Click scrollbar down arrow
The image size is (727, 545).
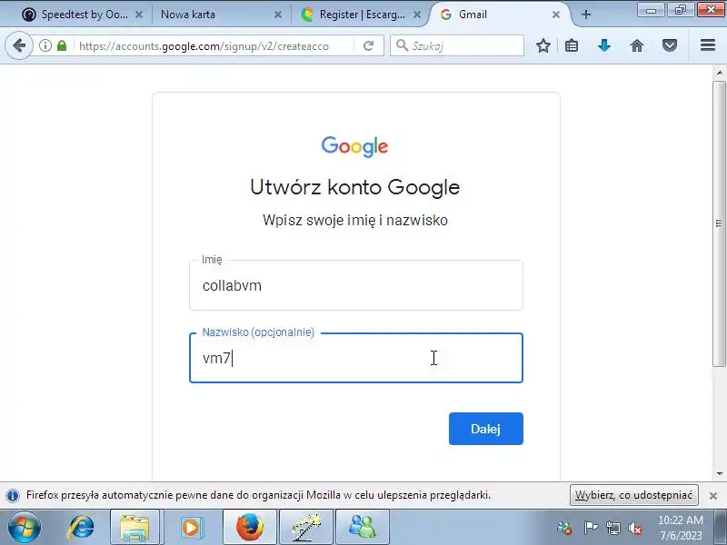pos(719,473)
